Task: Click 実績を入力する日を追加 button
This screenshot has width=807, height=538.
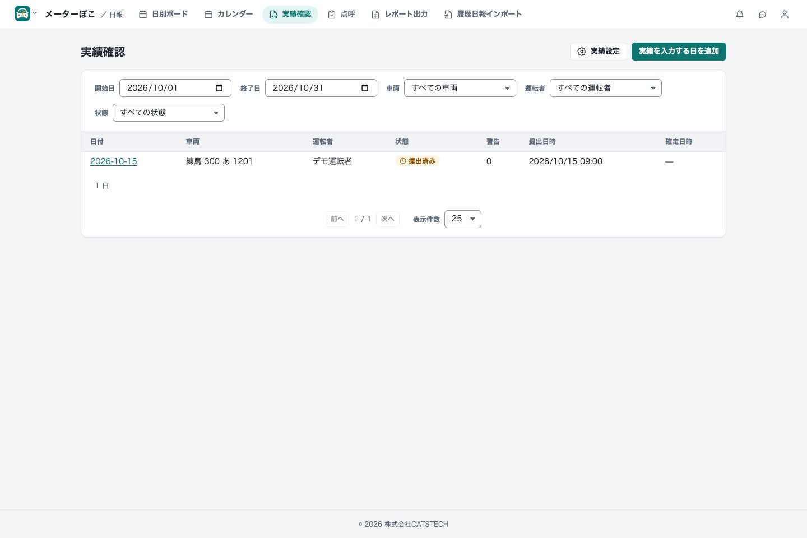Action: (x=679, y=52)
